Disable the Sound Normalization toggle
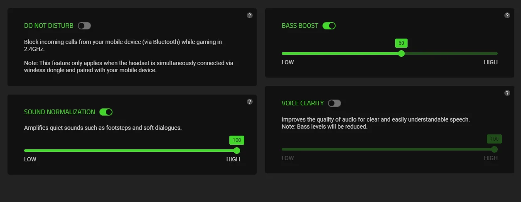 [106, 112]
